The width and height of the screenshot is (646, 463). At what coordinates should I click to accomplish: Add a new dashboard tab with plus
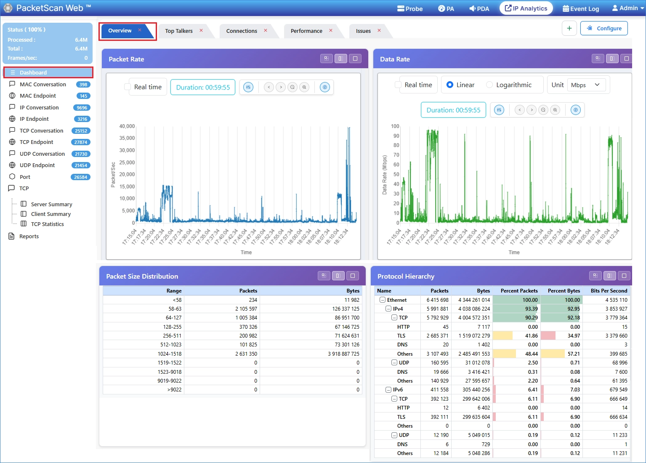(569, 28)
